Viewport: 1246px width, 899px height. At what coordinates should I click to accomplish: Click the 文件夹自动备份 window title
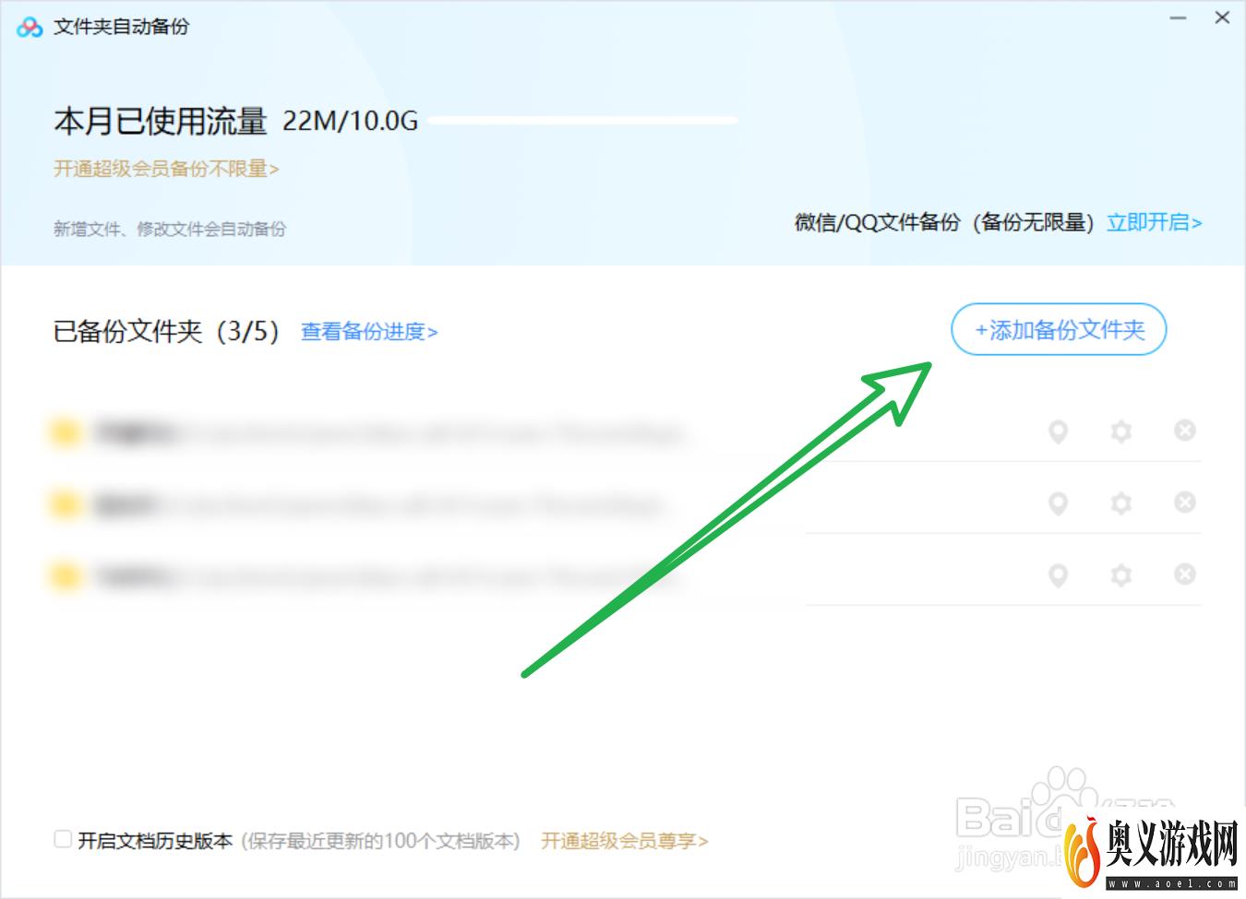click(121, 27)
